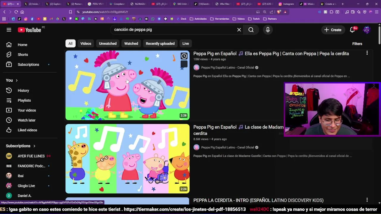Open Subscriptions in the sidebar
This screenshot has height=214, width=381.
pyautogui.click(x=29, y=64)
